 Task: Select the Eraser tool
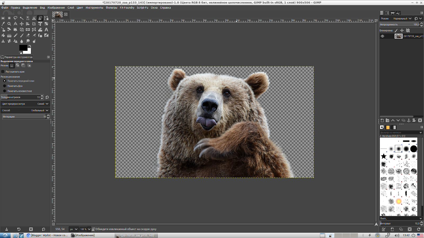coord(28,35)
